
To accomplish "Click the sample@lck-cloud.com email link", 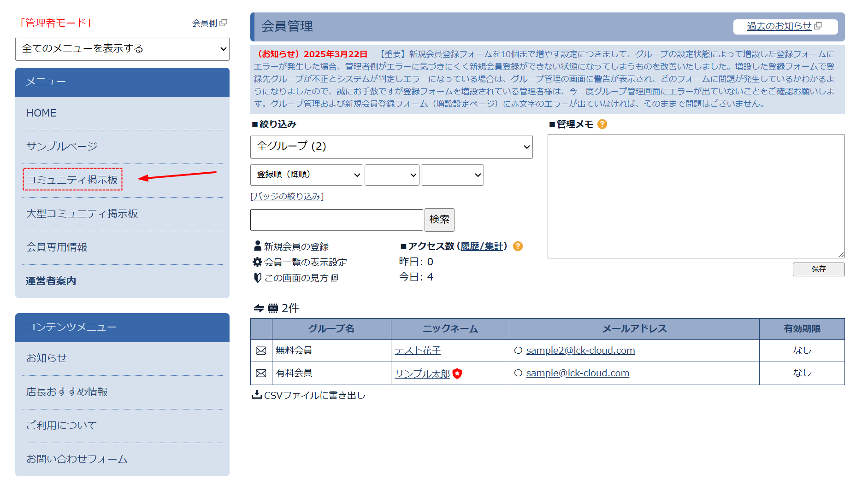I will [x=578, y=373].
